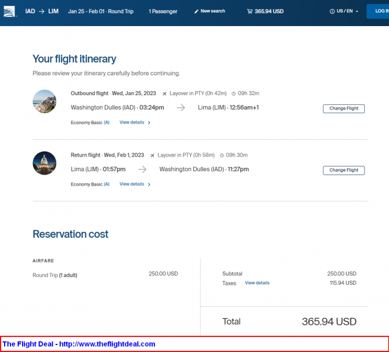Click clock icon beside 09h 32m duration
389x352 pixels.
(233, 93)
